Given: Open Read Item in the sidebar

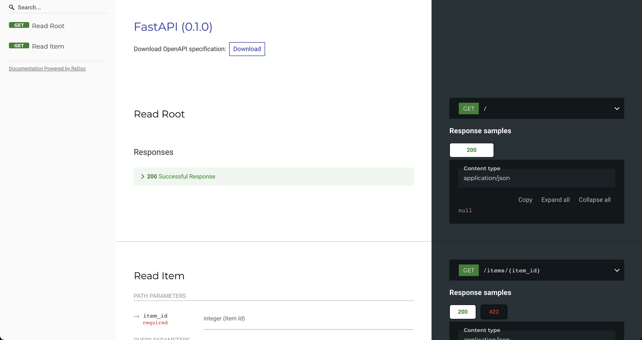Looking at the screenshot, I should pos(48,46).
